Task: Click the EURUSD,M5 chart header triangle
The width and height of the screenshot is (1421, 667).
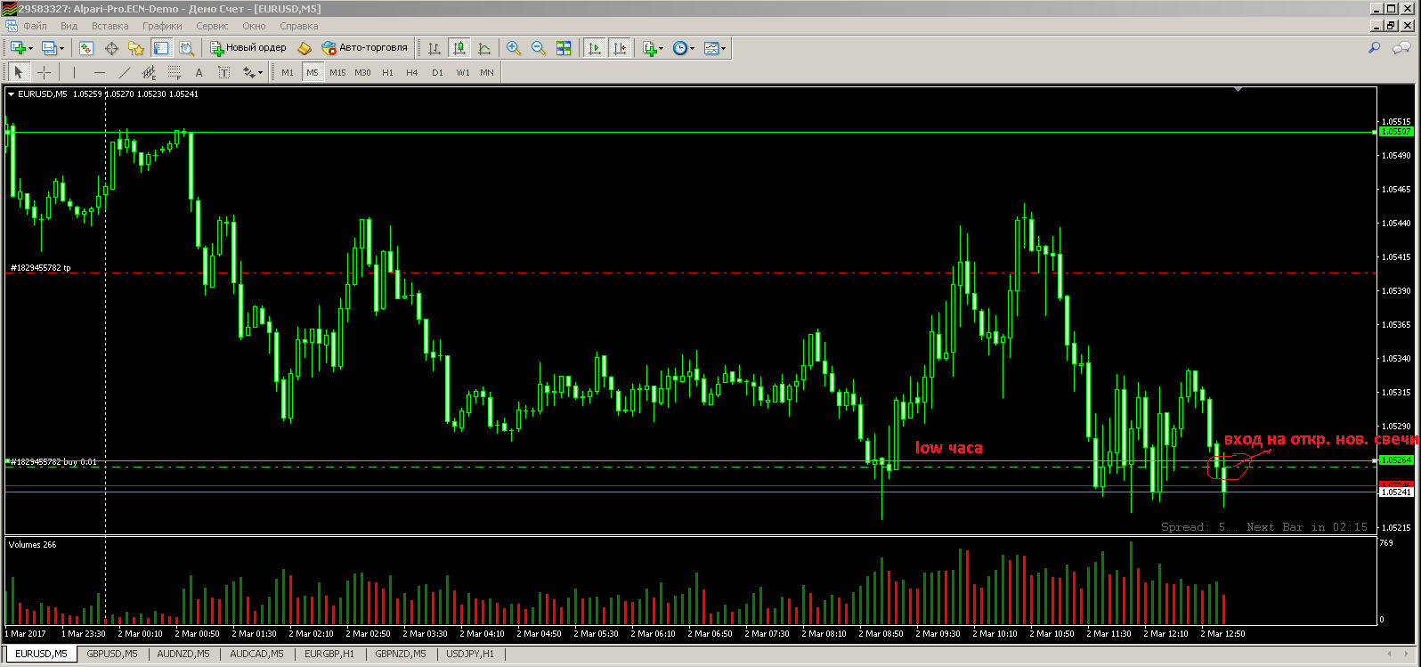Action: [11, 94]
